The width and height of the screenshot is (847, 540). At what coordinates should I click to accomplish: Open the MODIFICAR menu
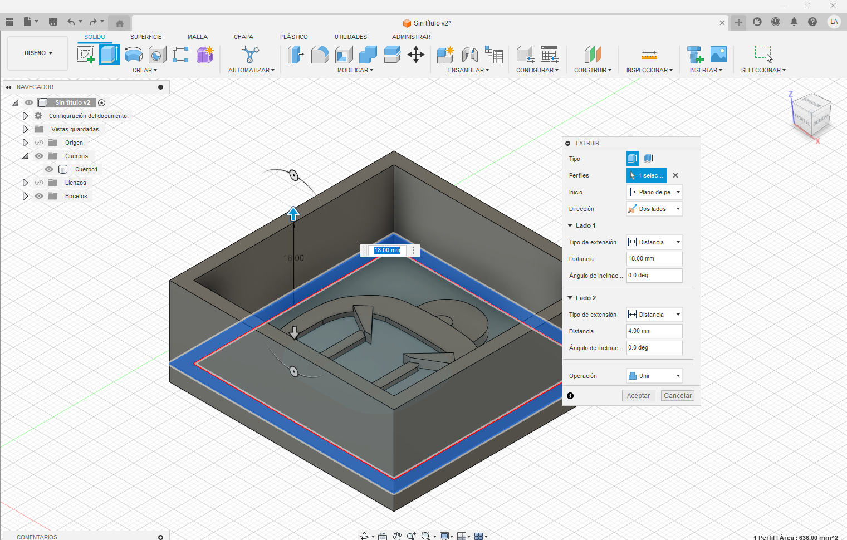355,70
